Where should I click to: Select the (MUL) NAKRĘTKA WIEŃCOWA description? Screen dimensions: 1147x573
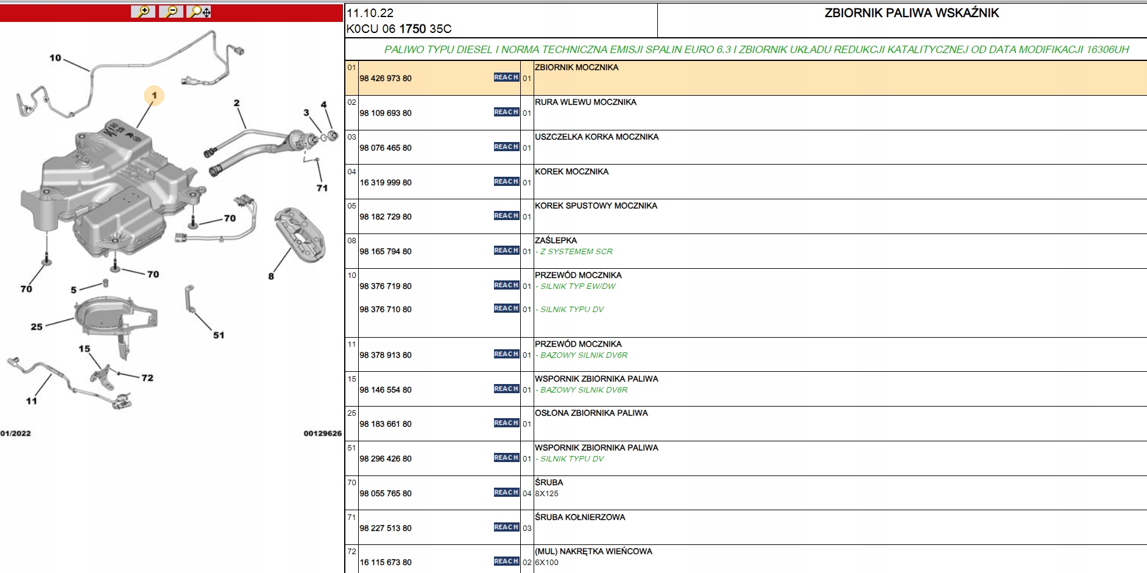[x=593, y=552]
